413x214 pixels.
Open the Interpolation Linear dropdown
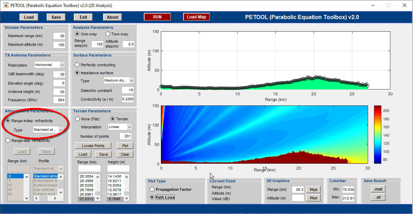(120, 127)
